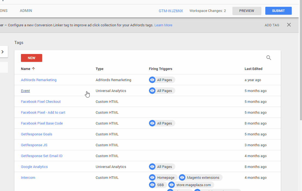Click the Type column header
Viewport: 302px width, 191px height.
pos(99,69)
